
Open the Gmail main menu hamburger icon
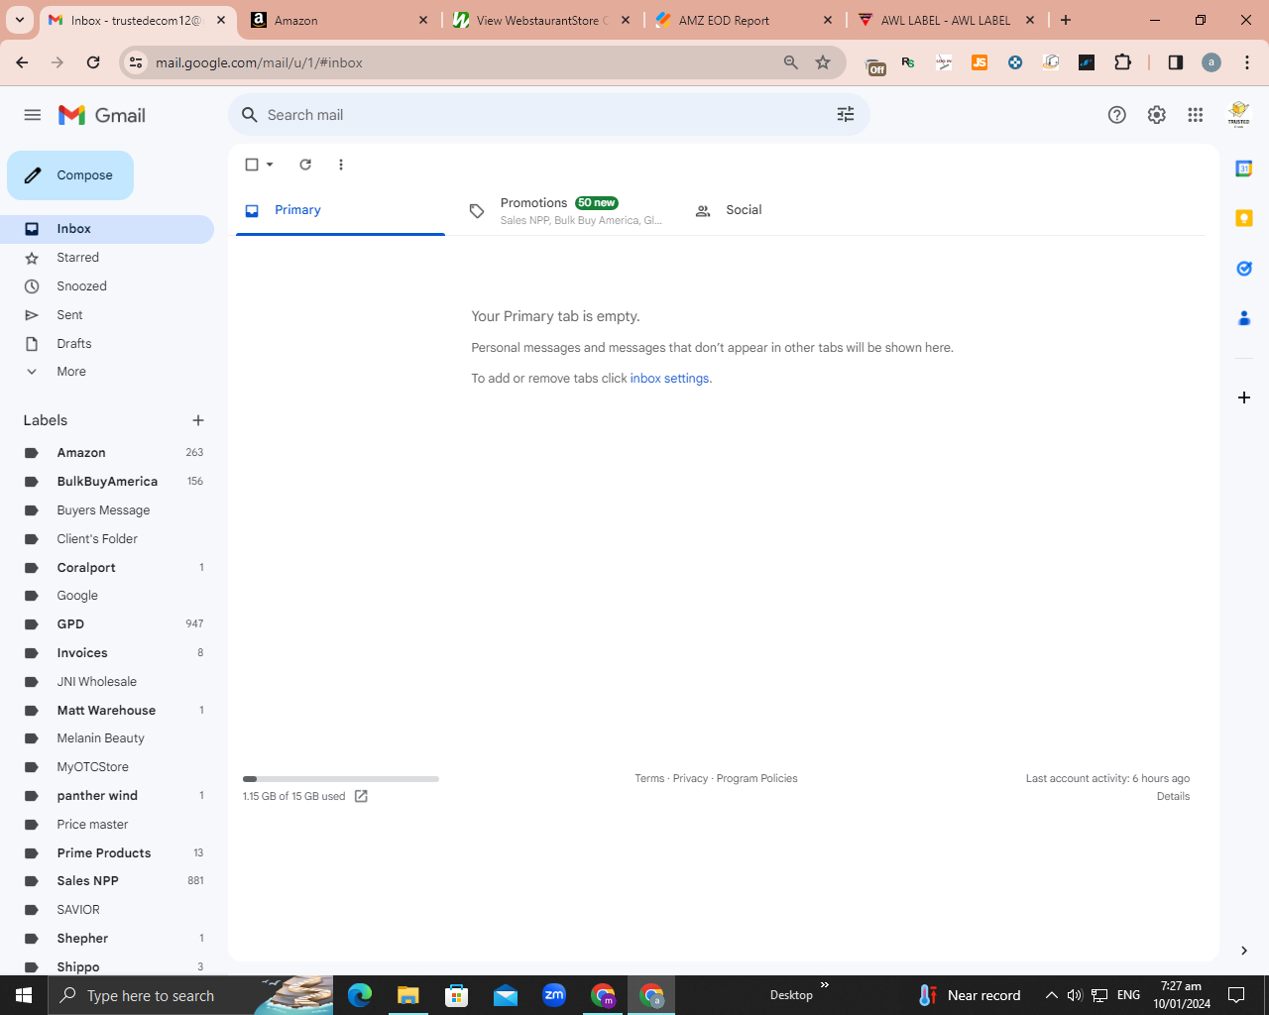point(33,115)
